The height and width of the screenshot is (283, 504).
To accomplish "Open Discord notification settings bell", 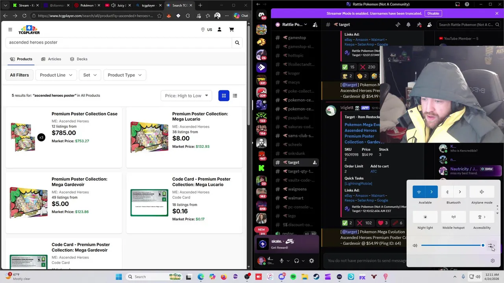I will tap(408, 24).
